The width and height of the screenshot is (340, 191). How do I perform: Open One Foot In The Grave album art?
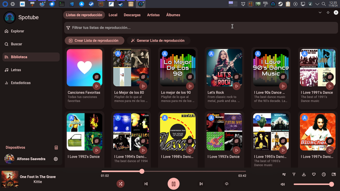(x=10, y=179)
